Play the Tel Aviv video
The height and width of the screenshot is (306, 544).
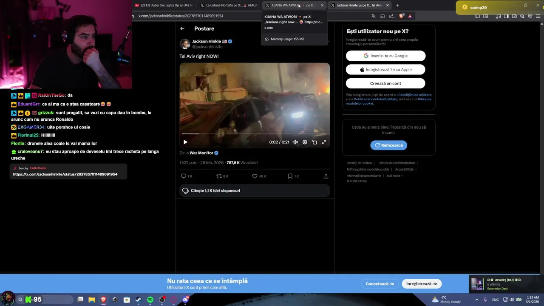(185, 142)
